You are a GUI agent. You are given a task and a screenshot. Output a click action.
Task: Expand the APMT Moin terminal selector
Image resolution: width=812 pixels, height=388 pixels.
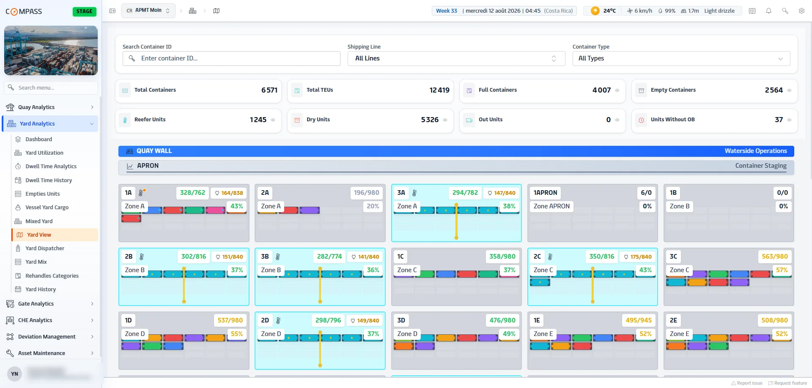pos(148,11)
